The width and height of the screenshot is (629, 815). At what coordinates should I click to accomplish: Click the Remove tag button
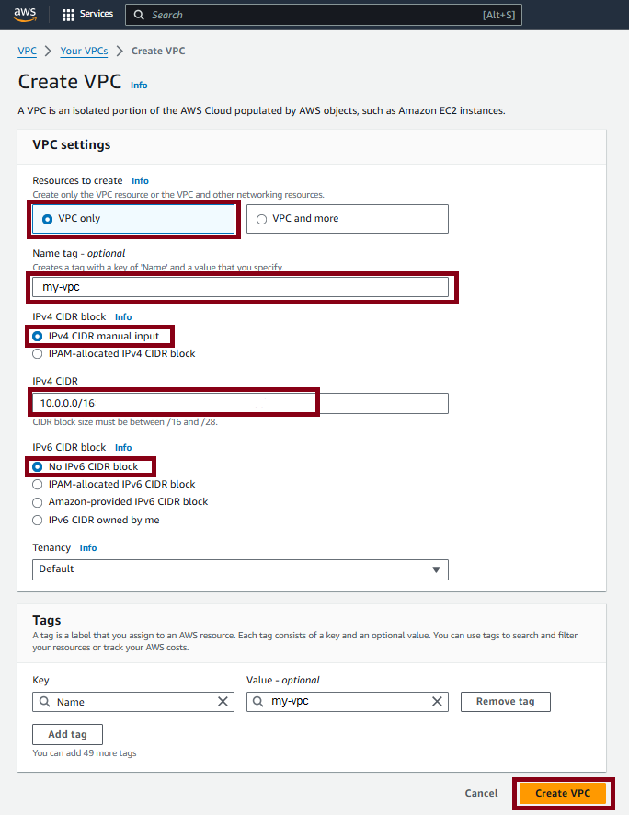tap(506, 702)
